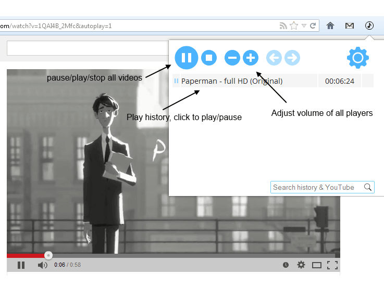Stop all videos using the popup stop button
This screenshot has height=287, width=384.
(x=209, y=58)
